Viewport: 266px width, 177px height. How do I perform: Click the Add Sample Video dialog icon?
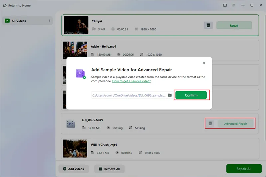pos(81,74)
